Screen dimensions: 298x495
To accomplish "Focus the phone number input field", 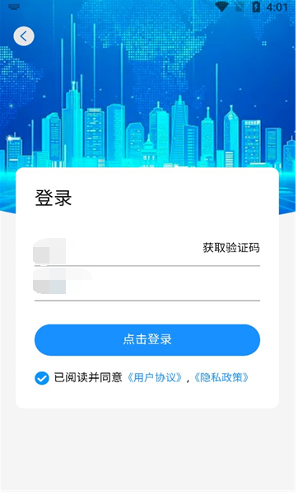I will coord(117,250).
